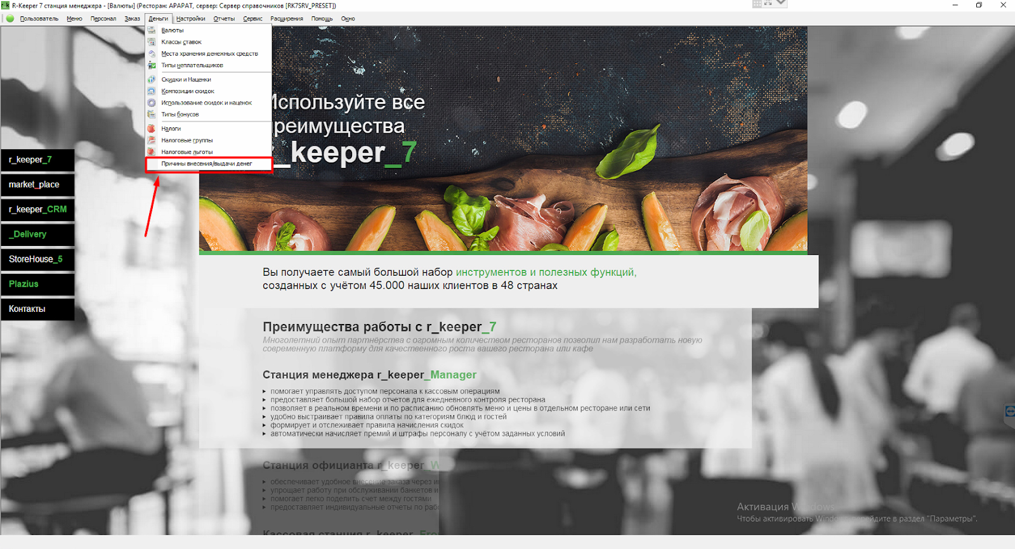Image resolution: width=1015 pixels, height=549 pixels.
Task: Open the Заказ menu
Action: pos(133,19)
